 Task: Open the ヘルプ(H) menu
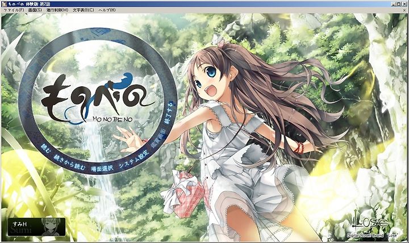click(107, 10)
